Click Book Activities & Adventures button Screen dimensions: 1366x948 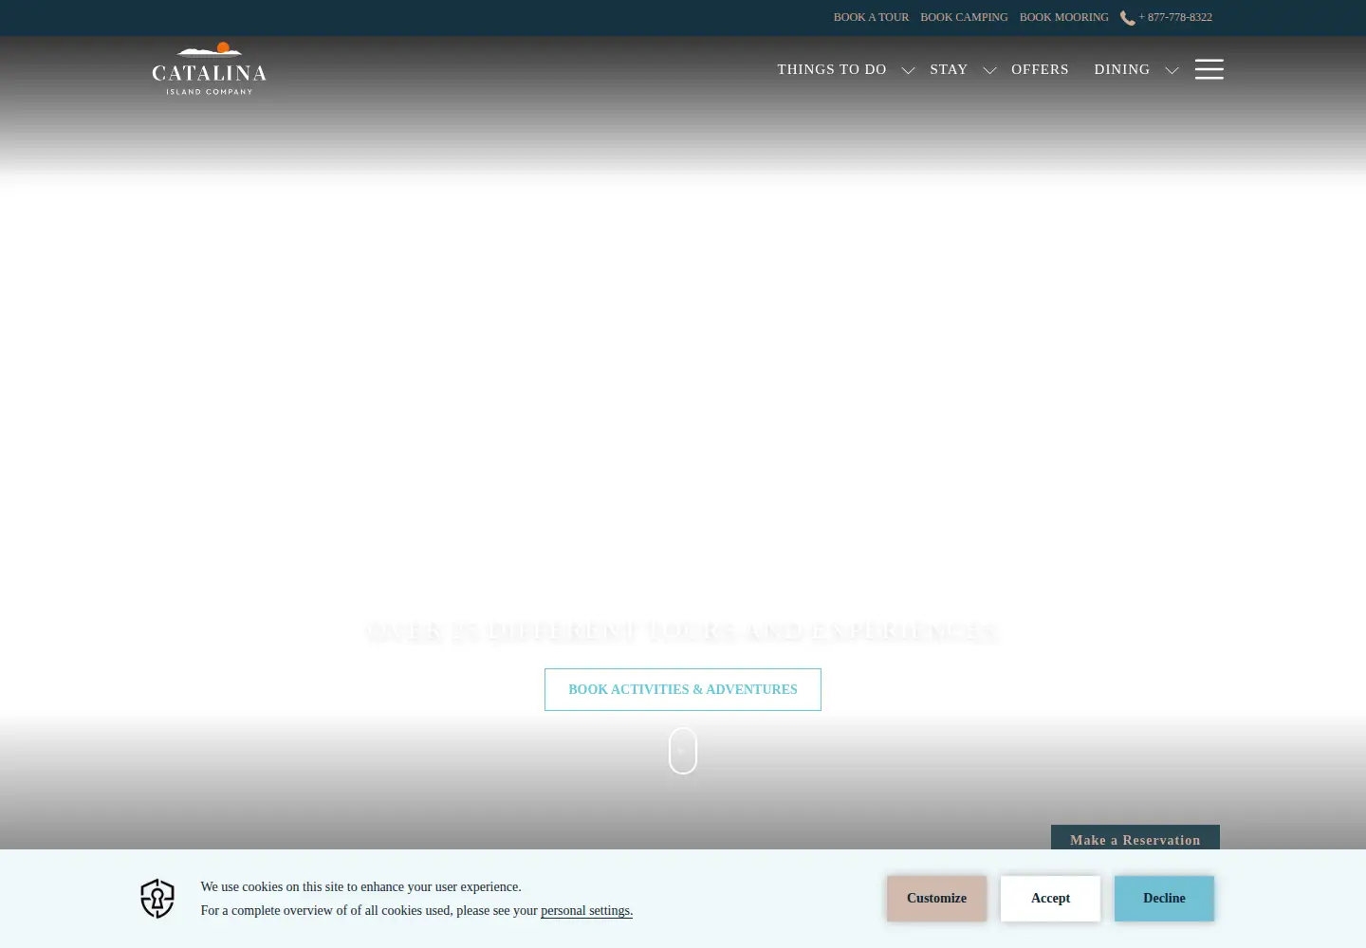[x=683, y=689]
